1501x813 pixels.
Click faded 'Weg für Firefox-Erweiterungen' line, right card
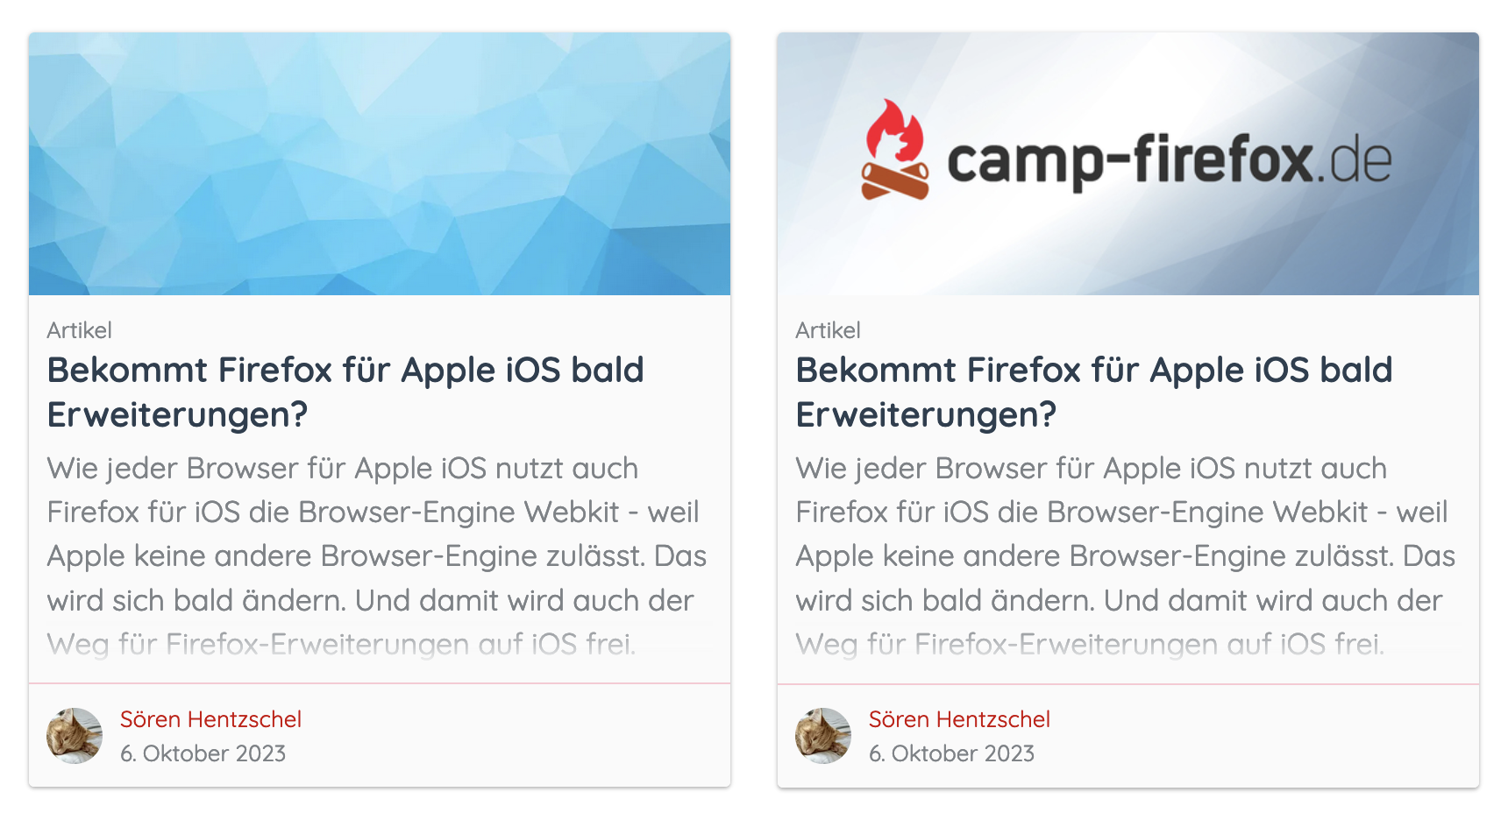click(x=1091, y=645)
